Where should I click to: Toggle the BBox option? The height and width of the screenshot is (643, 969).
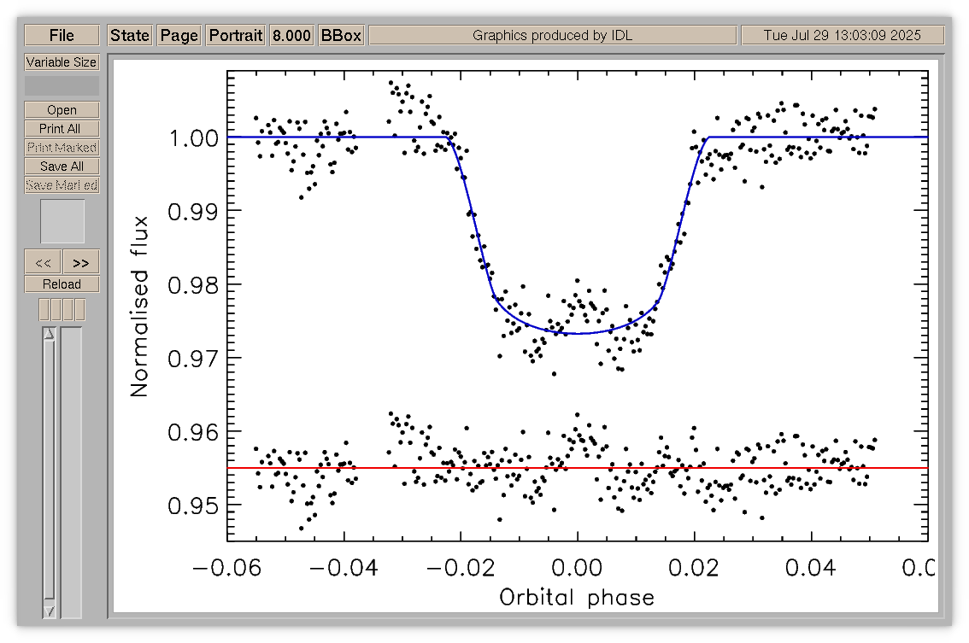[341, 35]
